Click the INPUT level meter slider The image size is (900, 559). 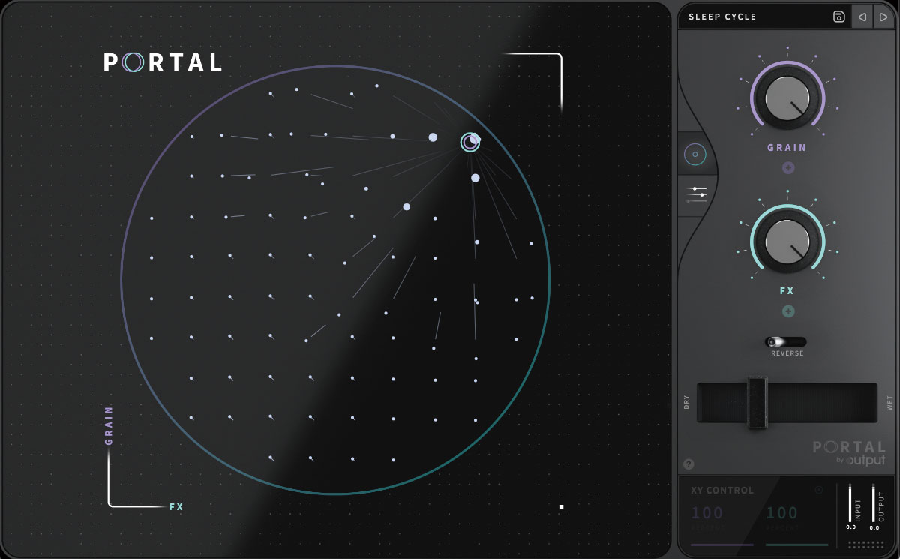coord(850,503)
